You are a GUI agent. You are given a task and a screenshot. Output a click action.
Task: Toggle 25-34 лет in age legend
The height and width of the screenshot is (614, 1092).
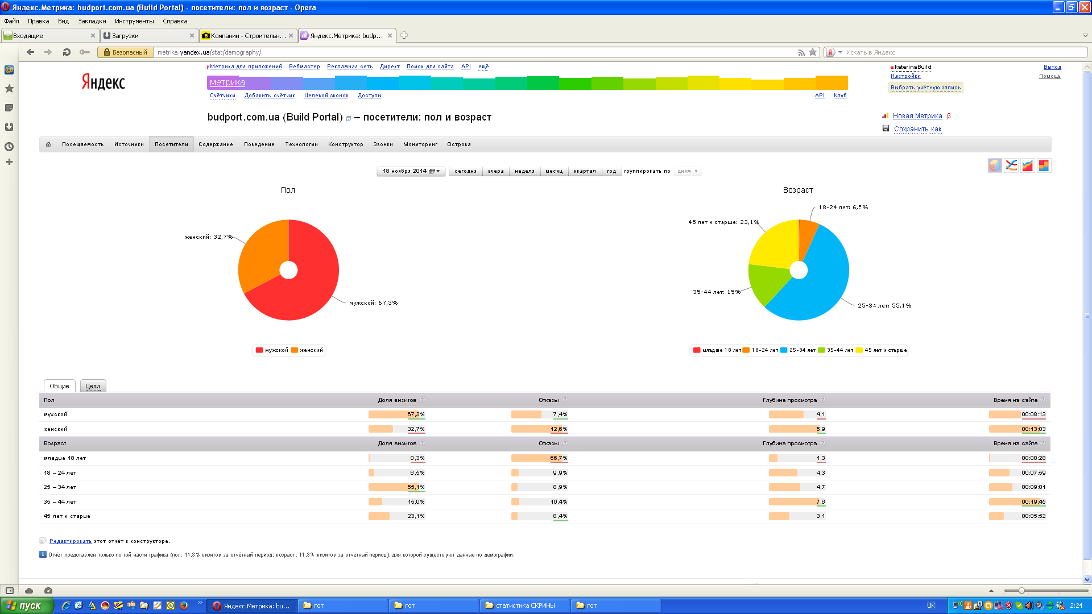tap(798, 350)
